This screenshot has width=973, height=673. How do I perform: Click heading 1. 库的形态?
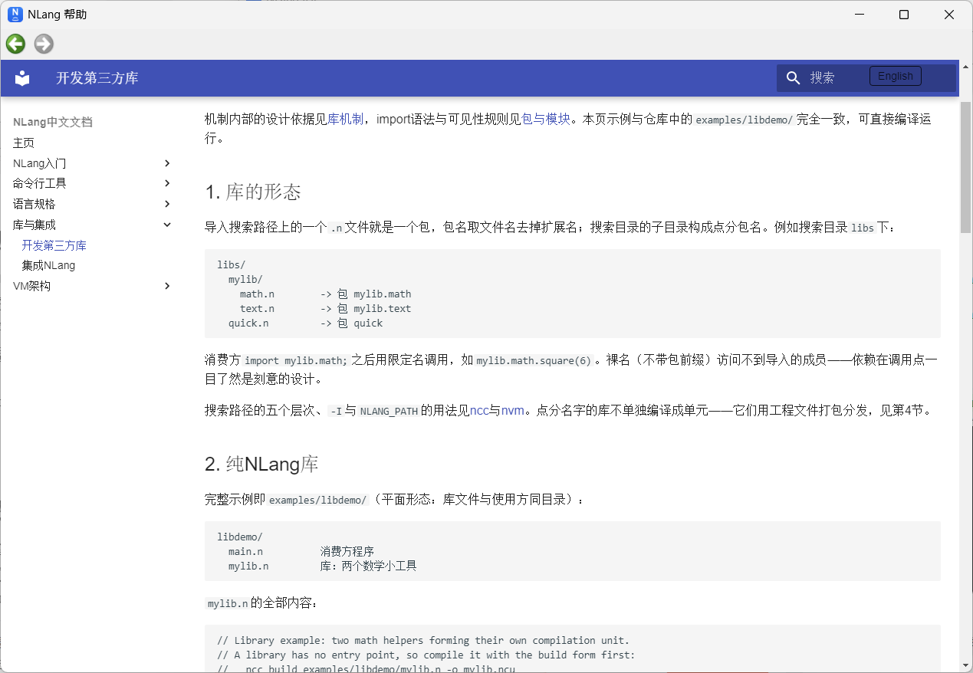(x=253, y=192)
